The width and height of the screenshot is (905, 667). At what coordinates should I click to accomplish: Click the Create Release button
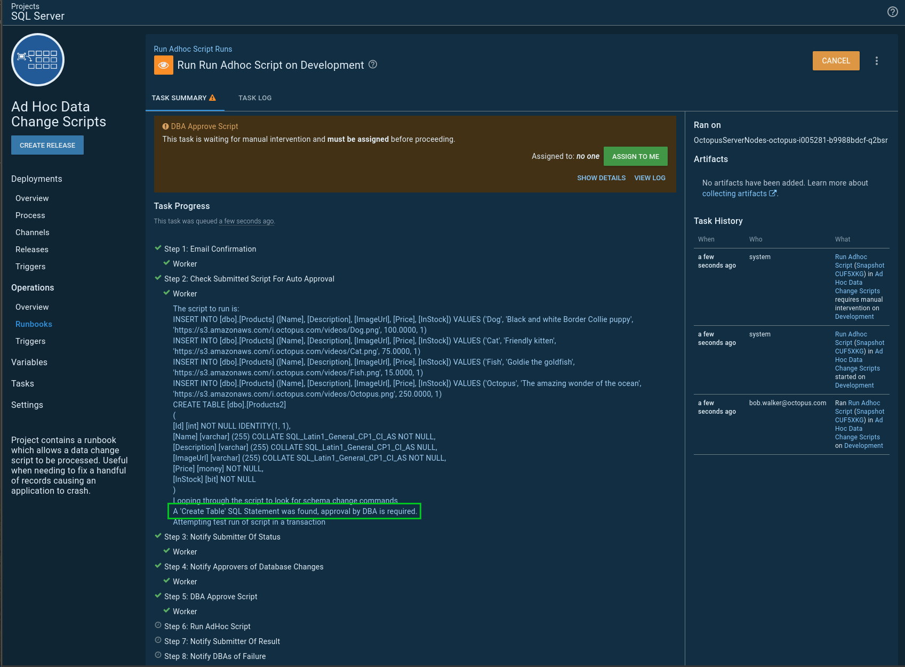47,145
